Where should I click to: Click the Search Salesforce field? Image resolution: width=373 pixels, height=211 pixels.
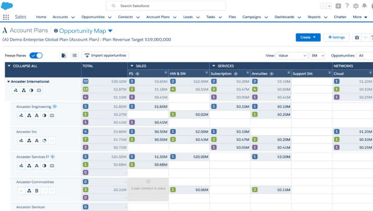click(x=166, y=6)
